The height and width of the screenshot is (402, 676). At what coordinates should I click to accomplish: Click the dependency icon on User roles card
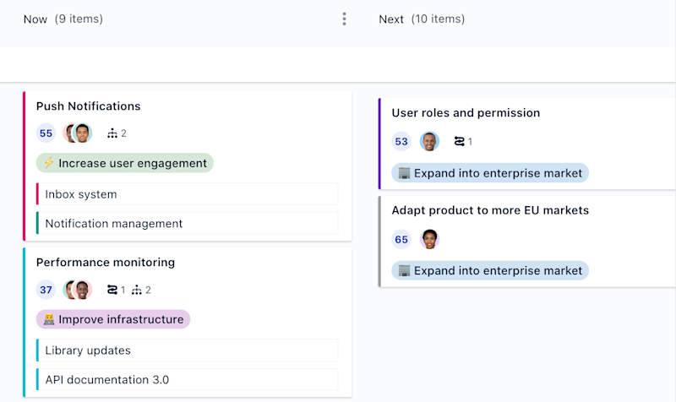(460, 142)
